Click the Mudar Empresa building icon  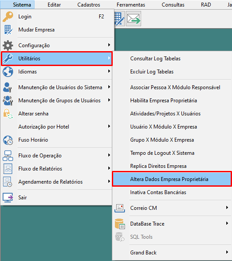(8, 30)
